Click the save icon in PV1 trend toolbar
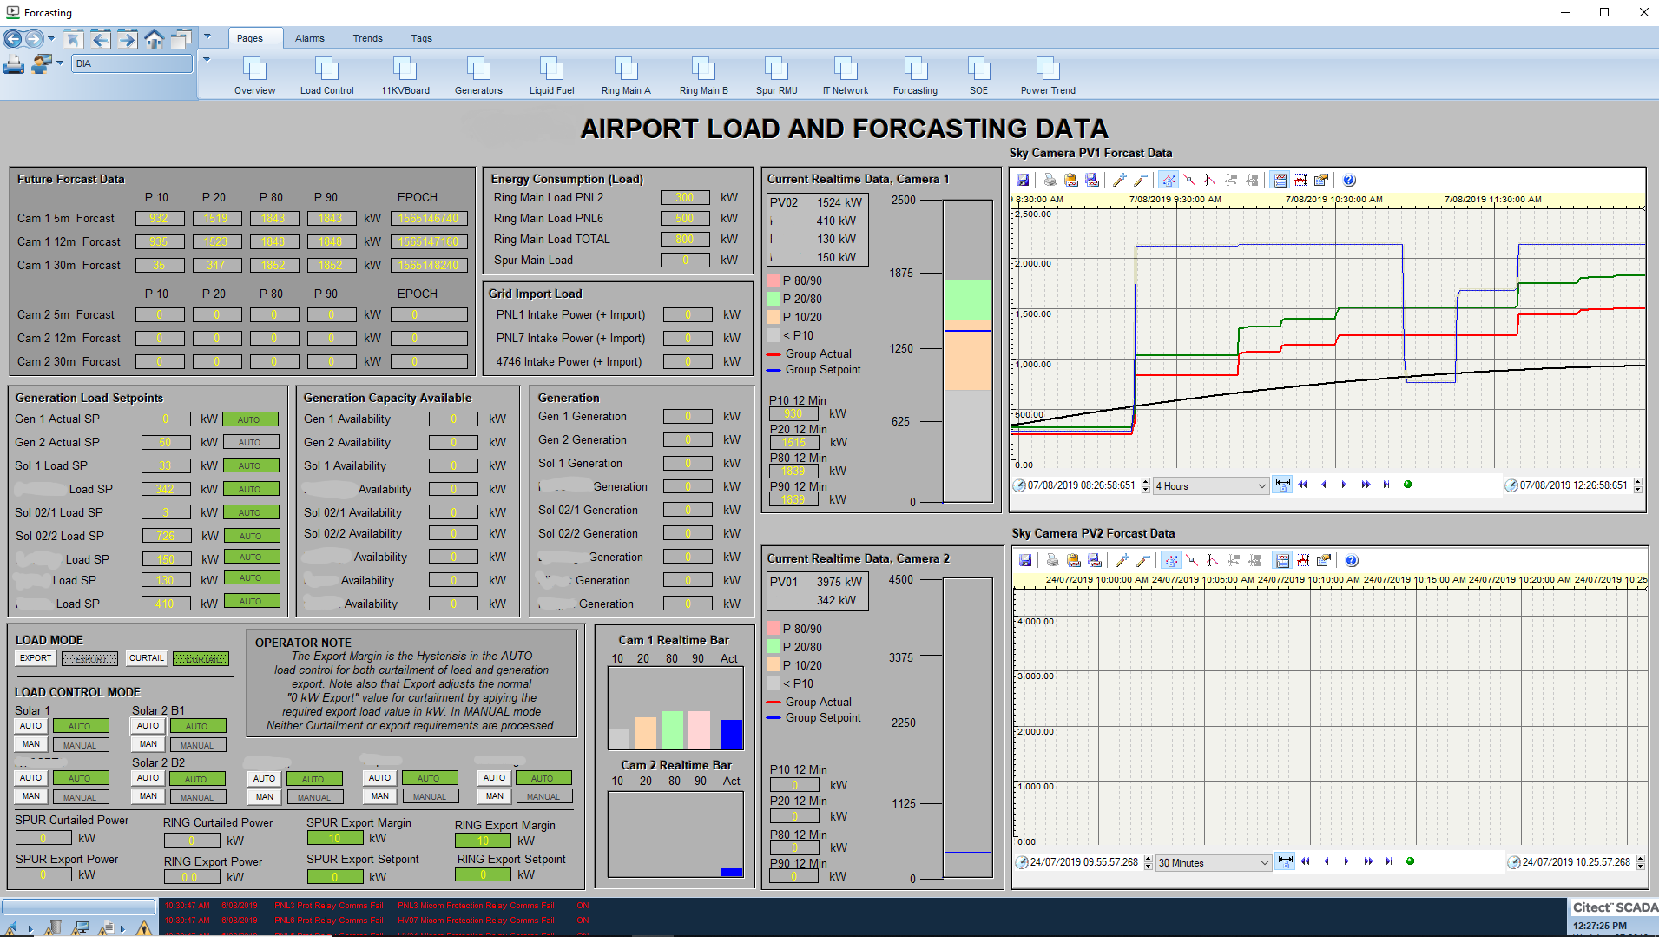The height and width of the screenshot is (937, 1659). click(1023, 181)
